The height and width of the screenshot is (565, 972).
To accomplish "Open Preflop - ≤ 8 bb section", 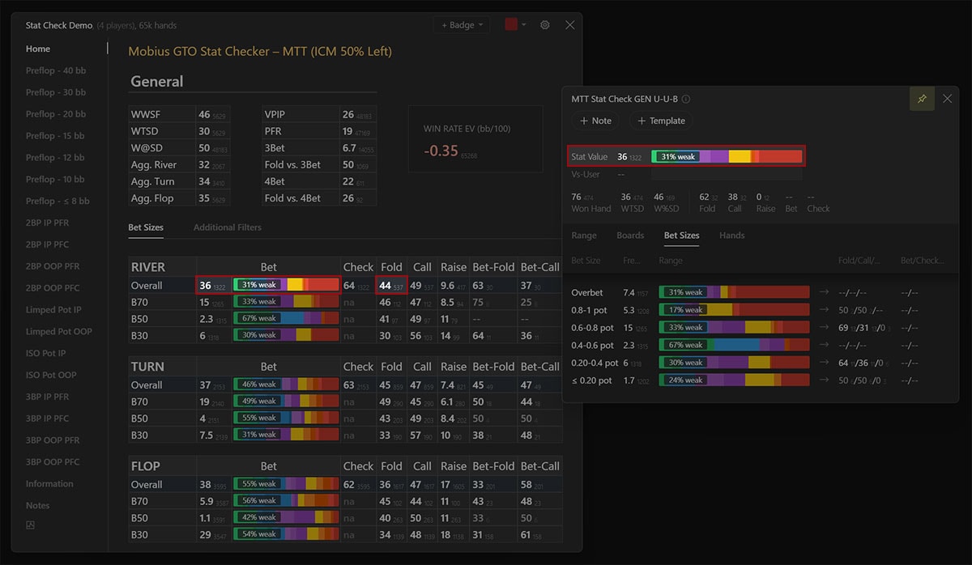I will tap(58, 201).
